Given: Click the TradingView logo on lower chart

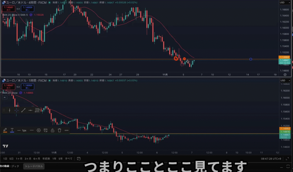Looking at the screenshot, I should 5,146.
